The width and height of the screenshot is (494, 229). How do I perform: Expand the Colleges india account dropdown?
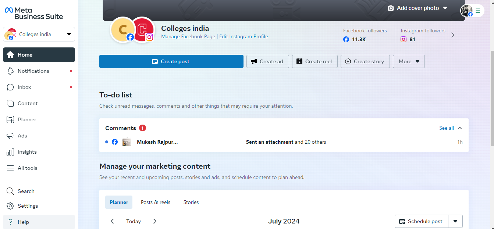(x=69, y=34)
